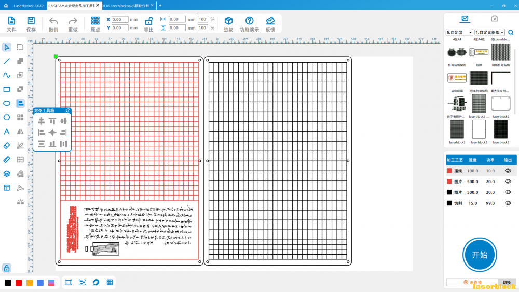The width and height of the screenshot is (519, 292).
Task: Open the array grid tool
Action: [20, 117]
